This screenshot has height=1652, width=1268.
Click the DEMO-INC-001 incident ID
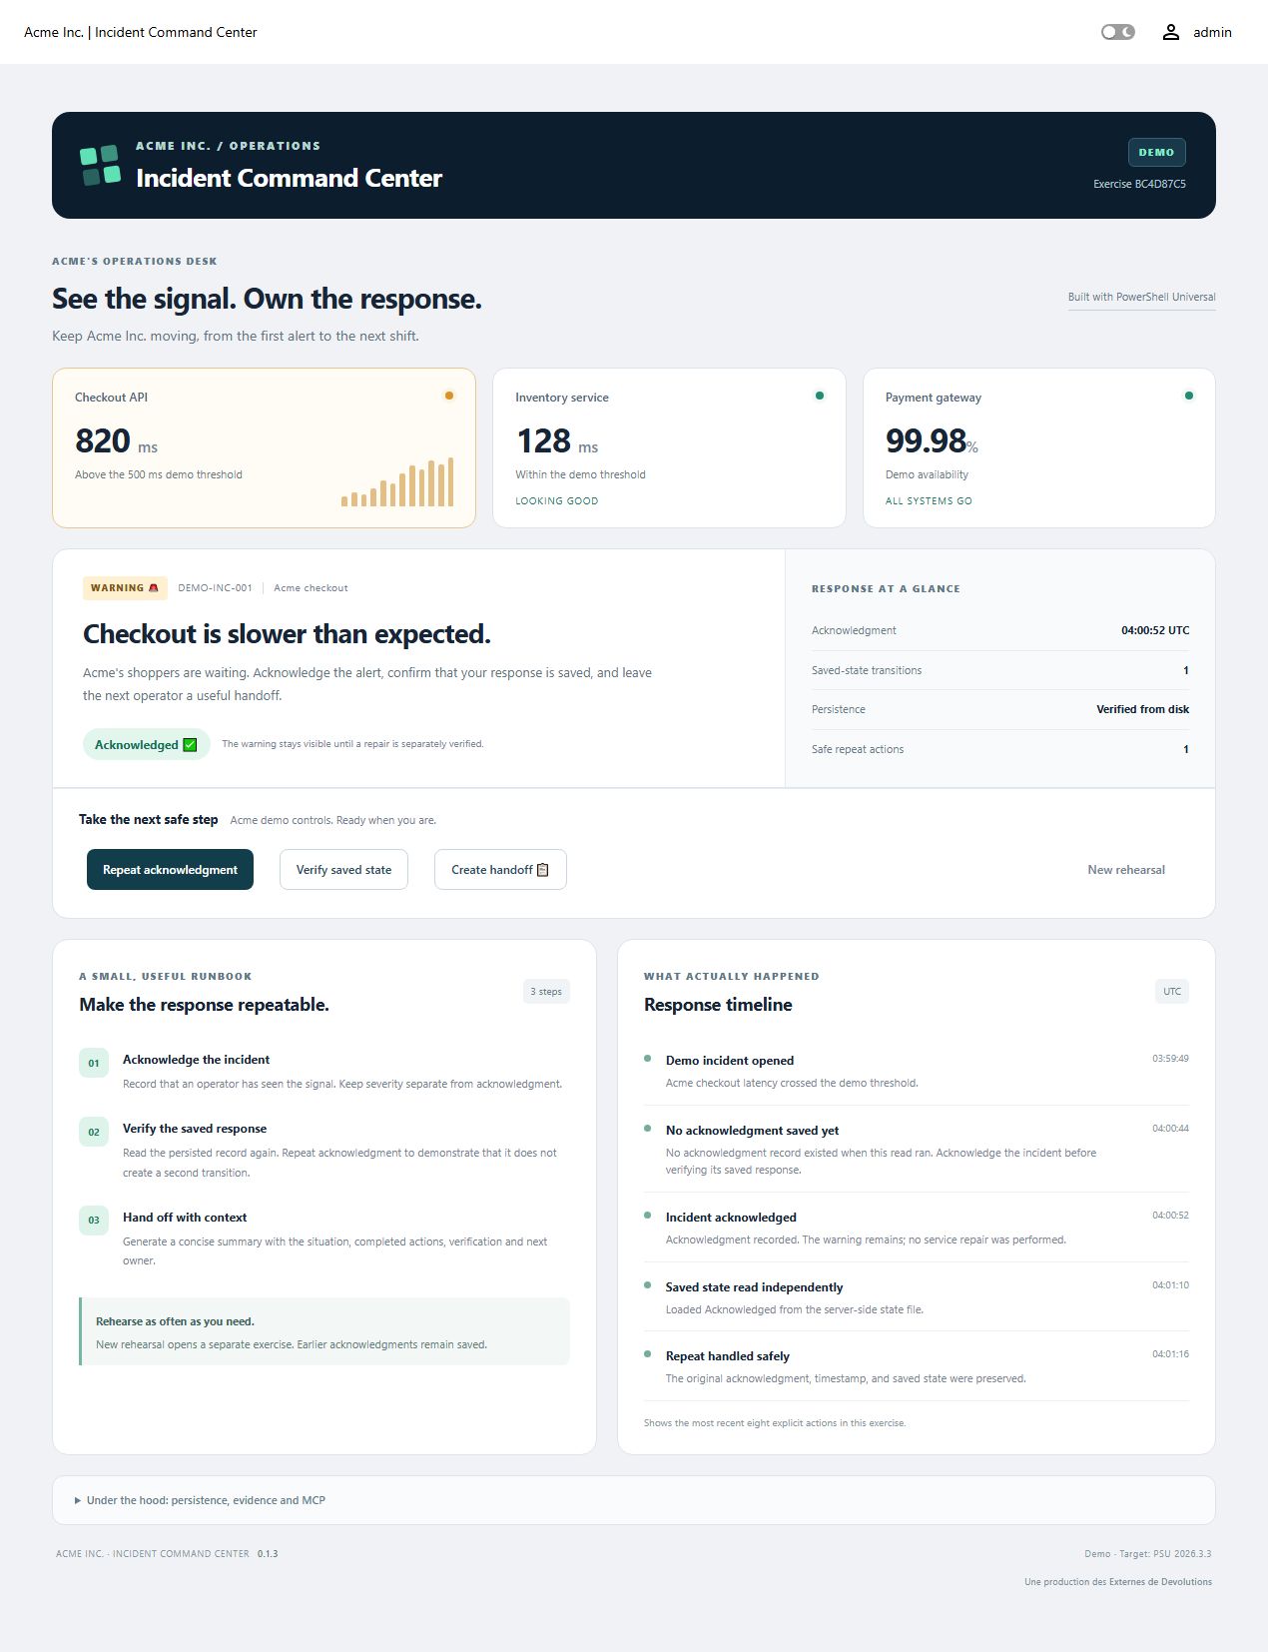(x=215, y=587)
